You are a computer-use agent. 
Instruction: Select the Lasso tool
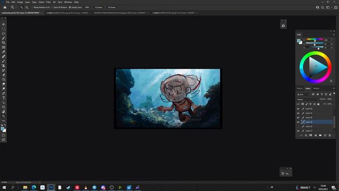(x=4, y=33)
